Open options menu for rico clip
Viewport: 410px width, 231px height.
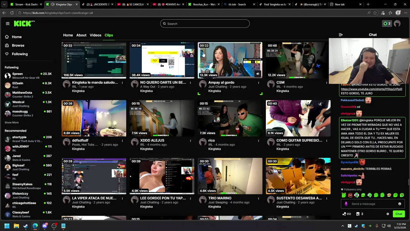click(x=258, y=141)
